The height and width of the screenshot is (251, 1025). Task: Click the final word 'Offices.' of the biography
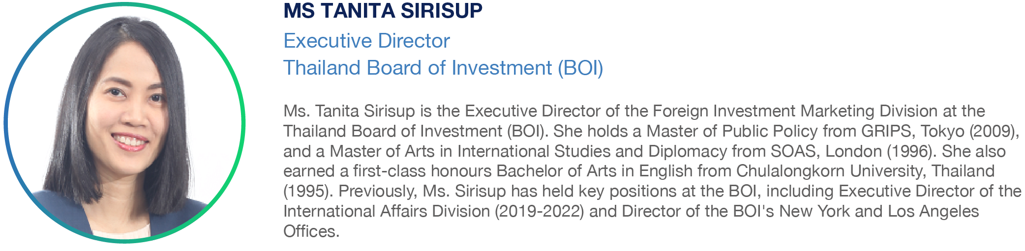(311, 231)
